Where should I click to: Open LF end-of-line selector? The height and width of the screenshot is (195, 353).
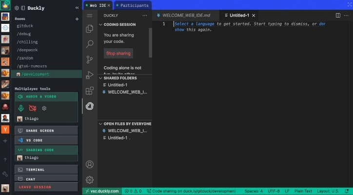pos(287,191)
